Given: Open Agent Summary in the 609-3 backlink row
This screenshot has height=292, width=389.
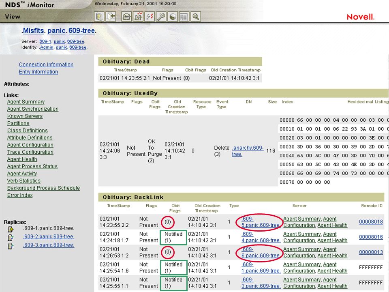Looking at the screenshot, I should [302, 279].
